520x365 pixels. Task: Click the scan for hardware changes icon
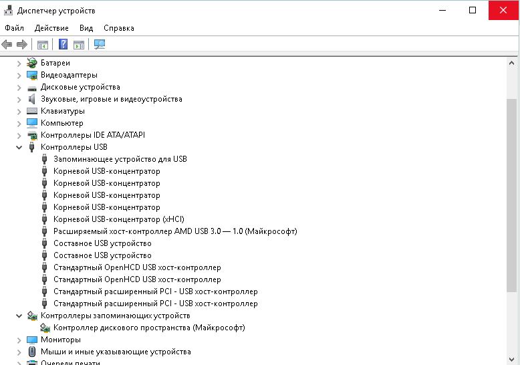[x=100, y=45]
